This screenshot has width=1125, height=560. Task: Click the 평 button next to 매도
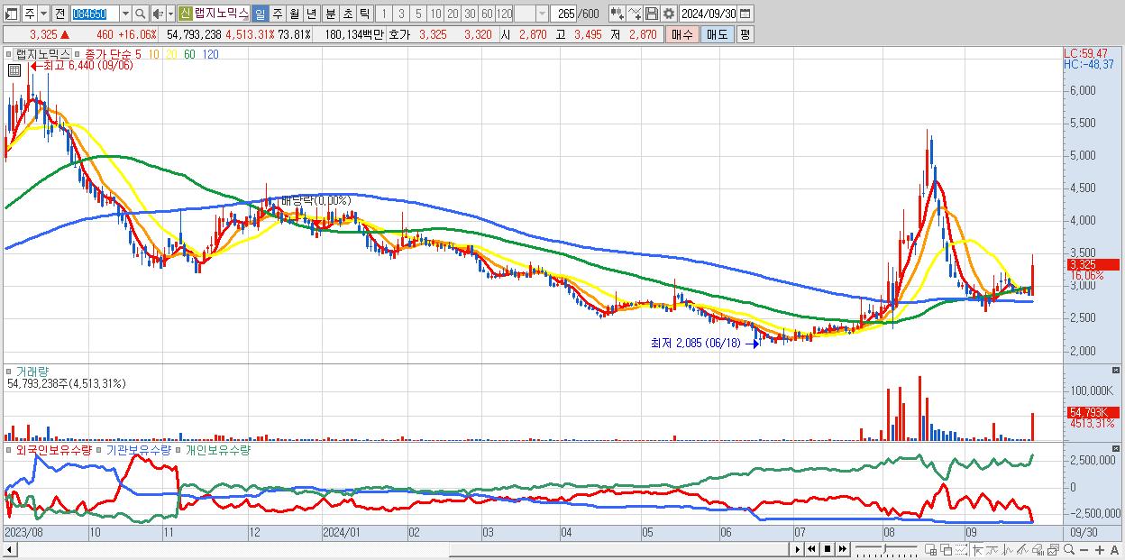745,34
